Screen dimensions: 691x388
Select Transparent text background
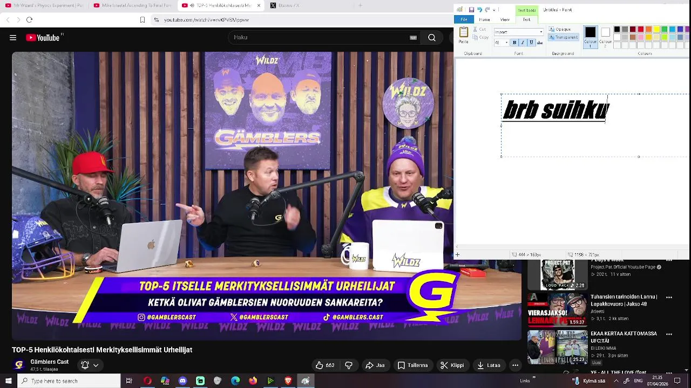click(x=564, y=37)
